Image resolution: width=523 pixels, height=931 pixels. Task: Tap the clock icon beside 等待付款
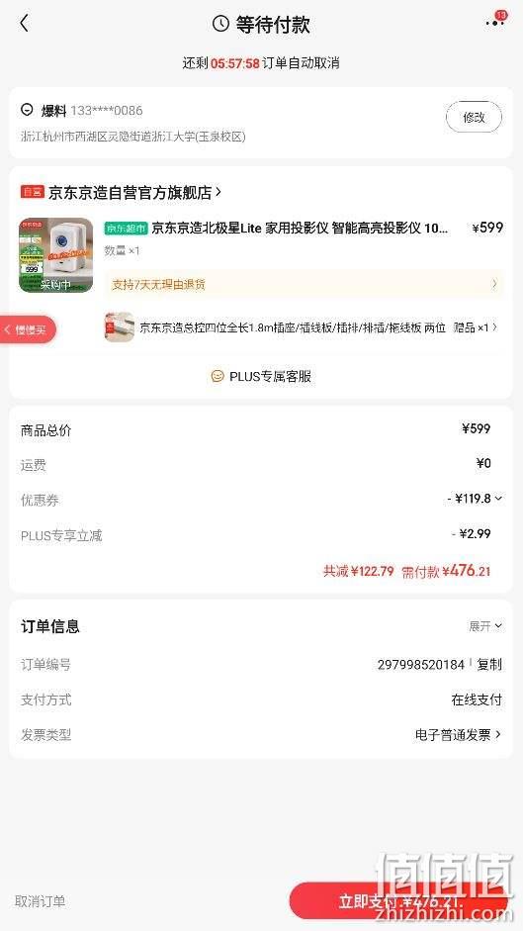coord(220,24)
